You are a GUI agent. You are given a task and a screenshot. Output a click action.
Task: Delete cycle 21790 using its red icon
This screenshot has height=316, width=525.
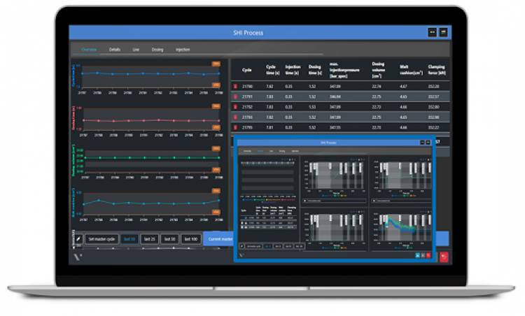(x=234, y=86)
